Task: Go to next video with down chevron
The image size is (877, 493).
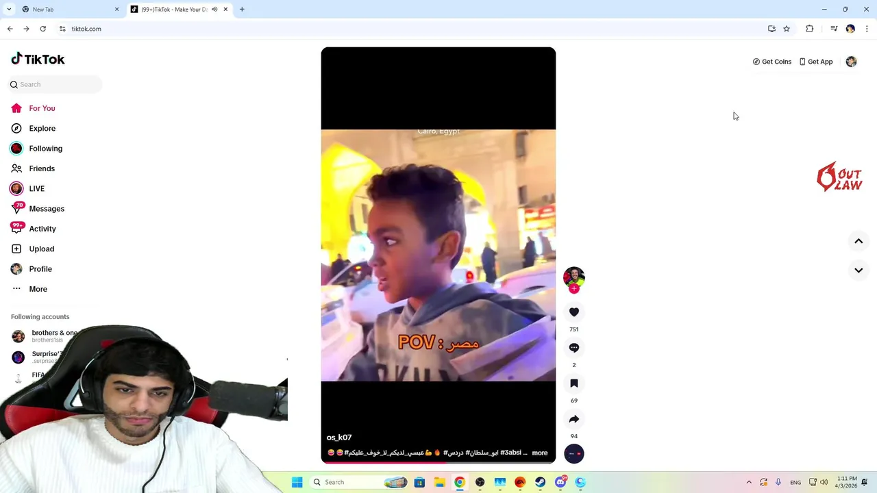Action: coord(859,270)
